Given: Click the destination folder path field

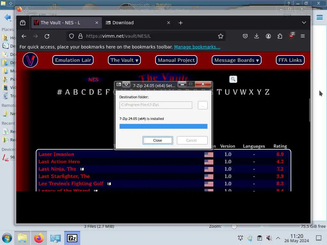Looking at the screenshot, I should click(x=156, y=105).
